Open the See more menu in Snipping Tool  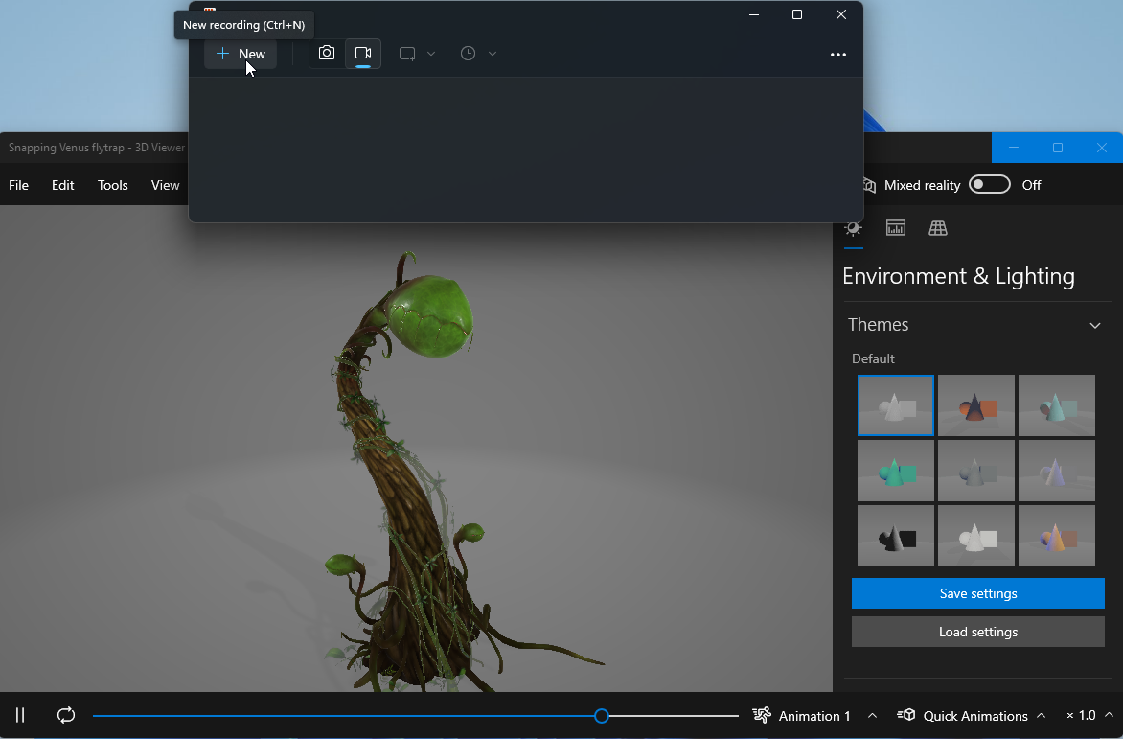pyautogui.click(x=838, y=54)
